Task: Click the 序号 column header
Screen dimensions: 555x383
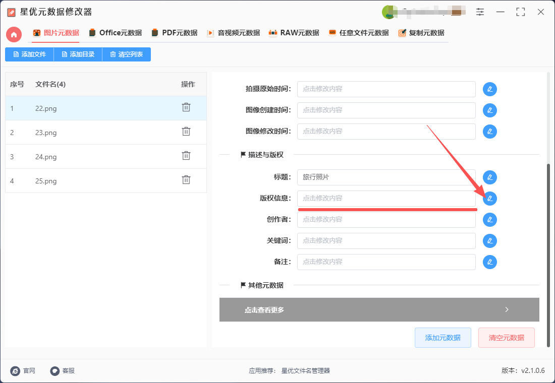Action: coord(17,84)
